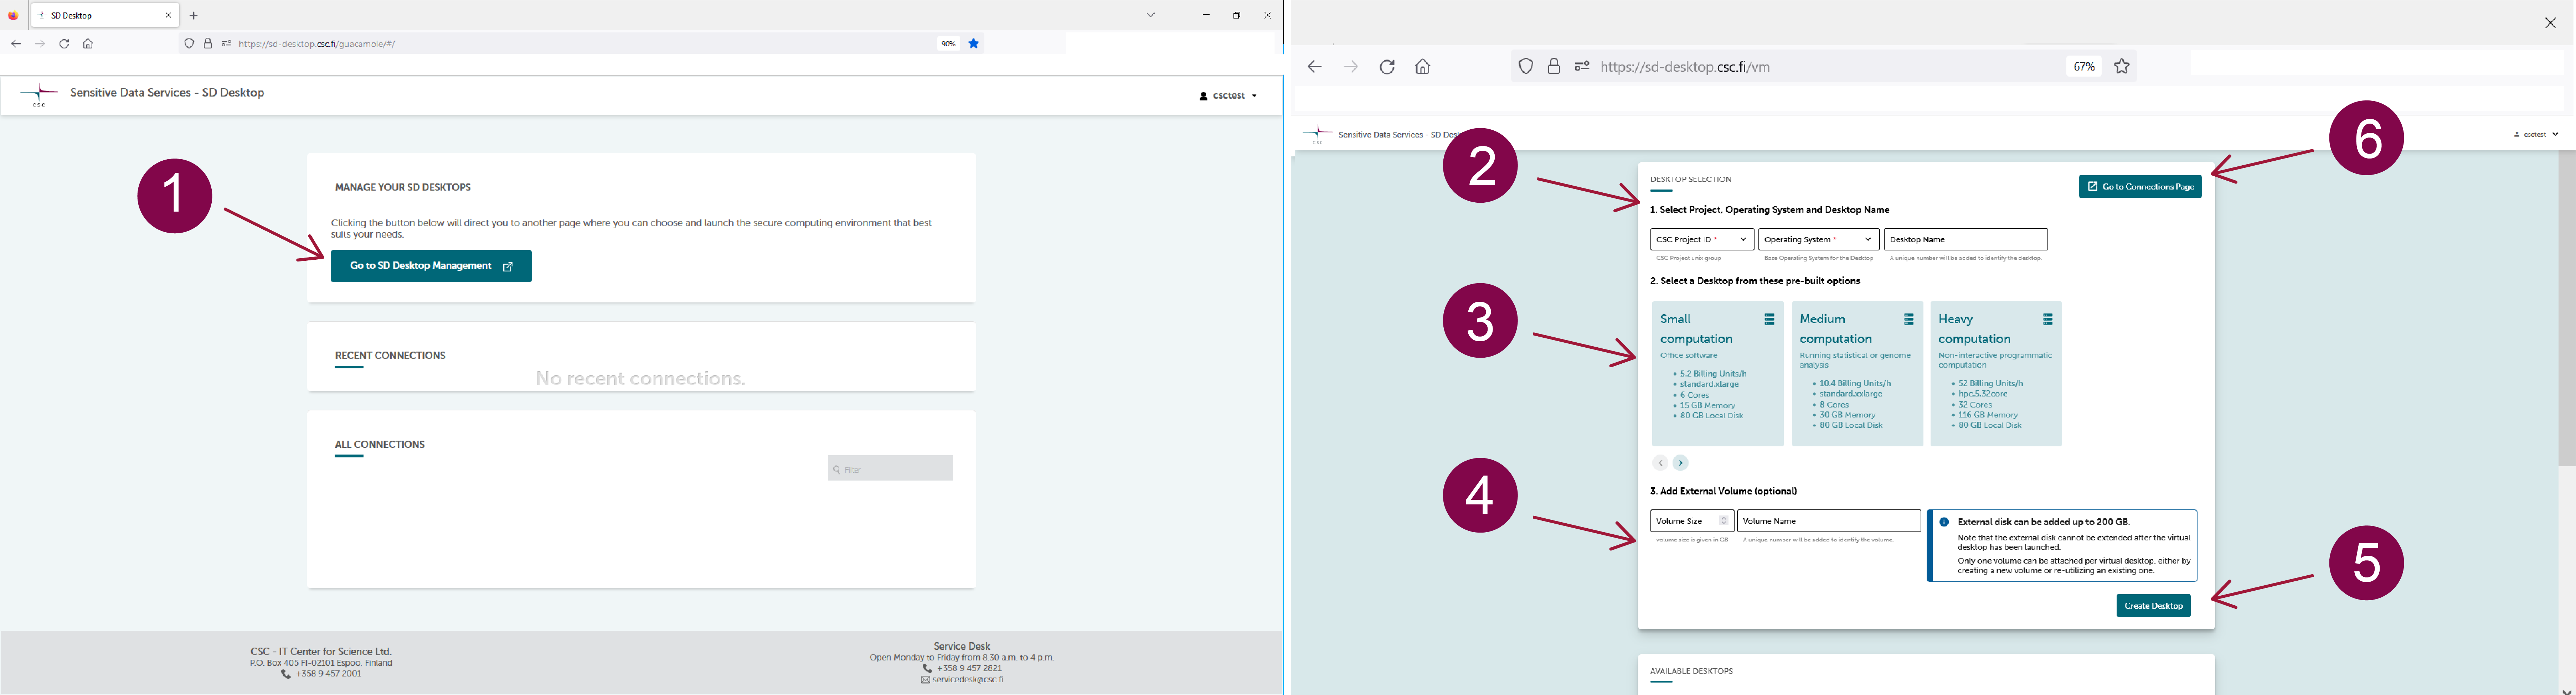Click the Create Desktop button
Viewport: 2576px width, 695px height.
2153,606
